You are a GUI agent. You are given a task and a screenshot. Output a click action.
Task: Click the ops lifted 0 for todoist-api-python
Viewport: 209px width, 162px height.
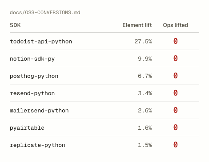click(176, 41)
